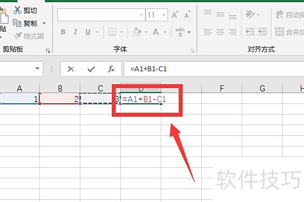Click the Cancel (X) formula button

pos(71,69)
